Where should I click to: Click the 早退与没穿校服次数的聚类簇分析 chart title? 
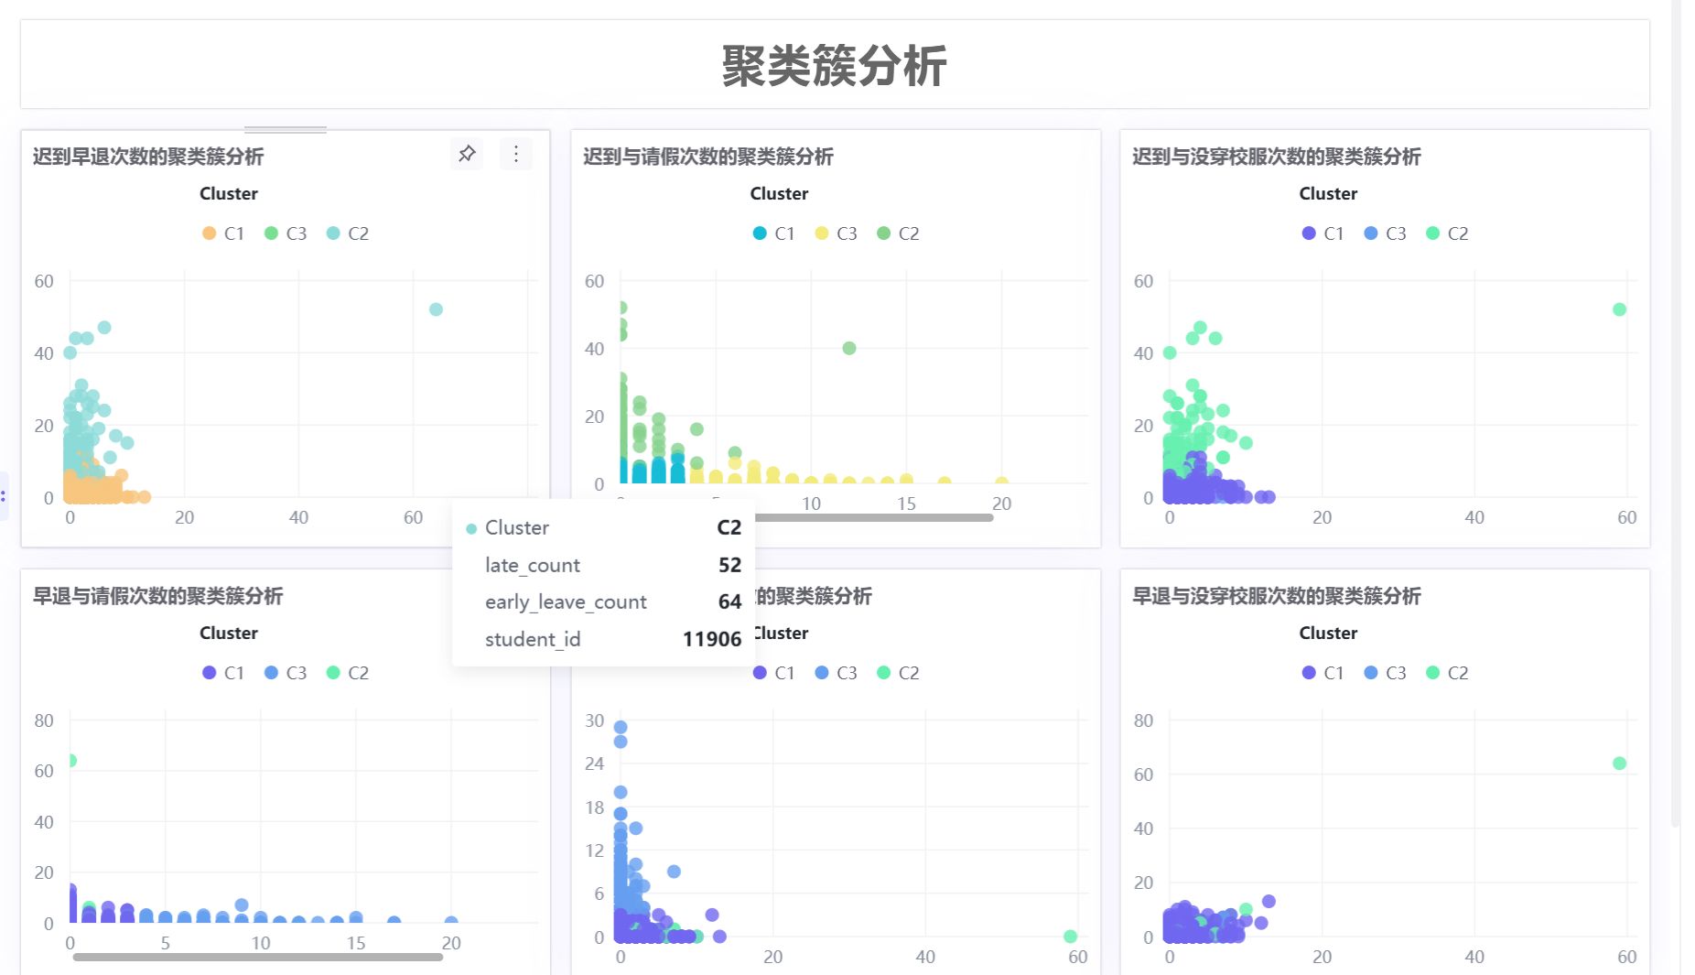click(x=1277, y=596)
